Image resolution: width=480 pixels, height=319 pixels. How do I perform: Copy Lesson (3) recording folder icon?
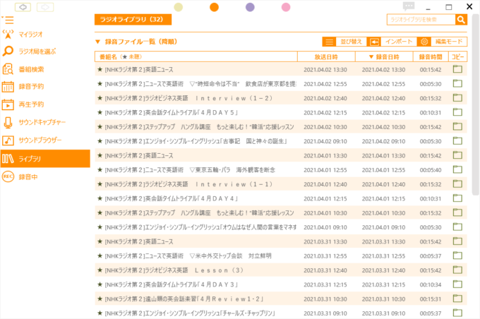457,270
